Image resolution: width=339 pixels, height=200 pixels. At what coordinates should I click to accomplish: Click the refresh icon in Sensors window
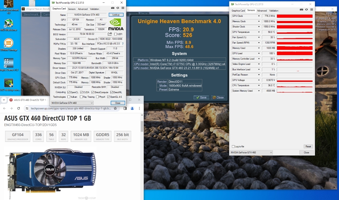coord(306,10)
